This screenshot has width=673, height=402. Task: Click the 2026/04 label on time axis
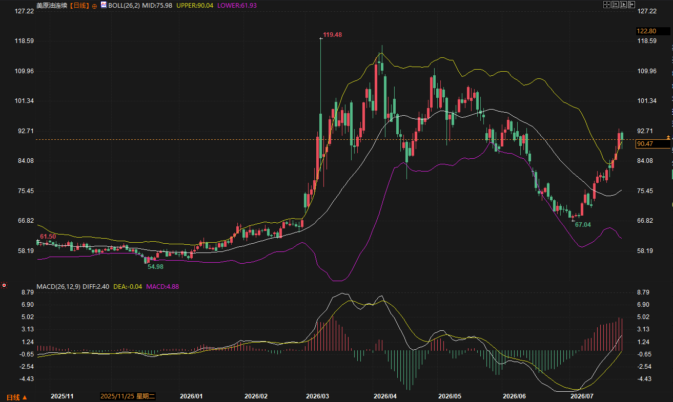(x=385, y=396)
